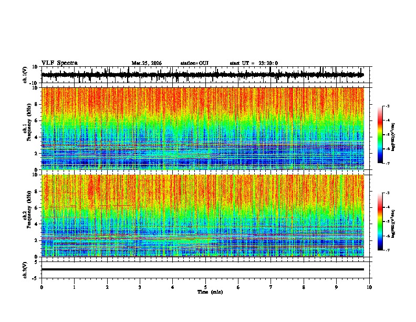Click time axis tick label "2"
The width and height of the screenshot is (416, 322).
point(107,287)
